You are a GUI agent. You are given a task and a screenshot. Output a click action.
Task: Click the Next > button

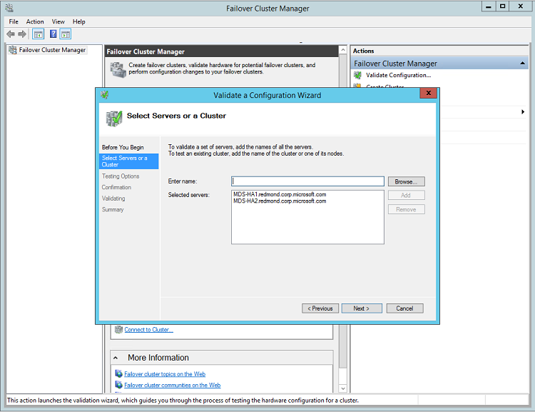tap(362, 308)
